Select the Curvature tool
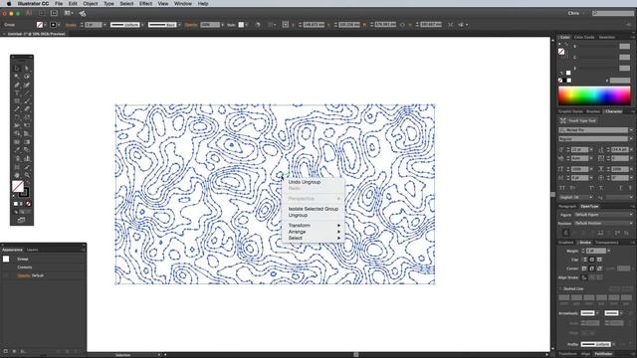The width and height of the screenshot is (637, 358). [27, 85]
